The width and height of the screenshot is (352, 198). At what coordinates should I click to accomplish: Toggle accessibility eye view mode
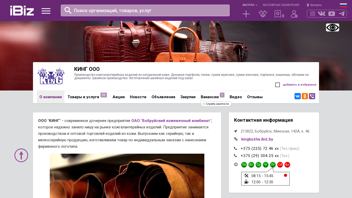click(x=332, y=27)
